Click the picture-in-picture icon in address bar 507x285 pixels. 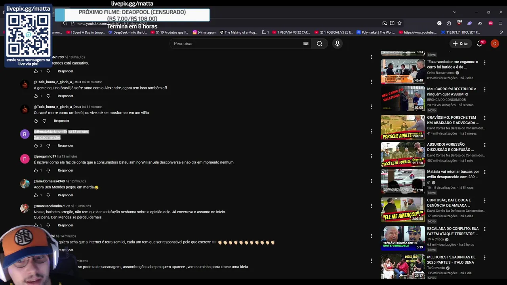(385, 23)
